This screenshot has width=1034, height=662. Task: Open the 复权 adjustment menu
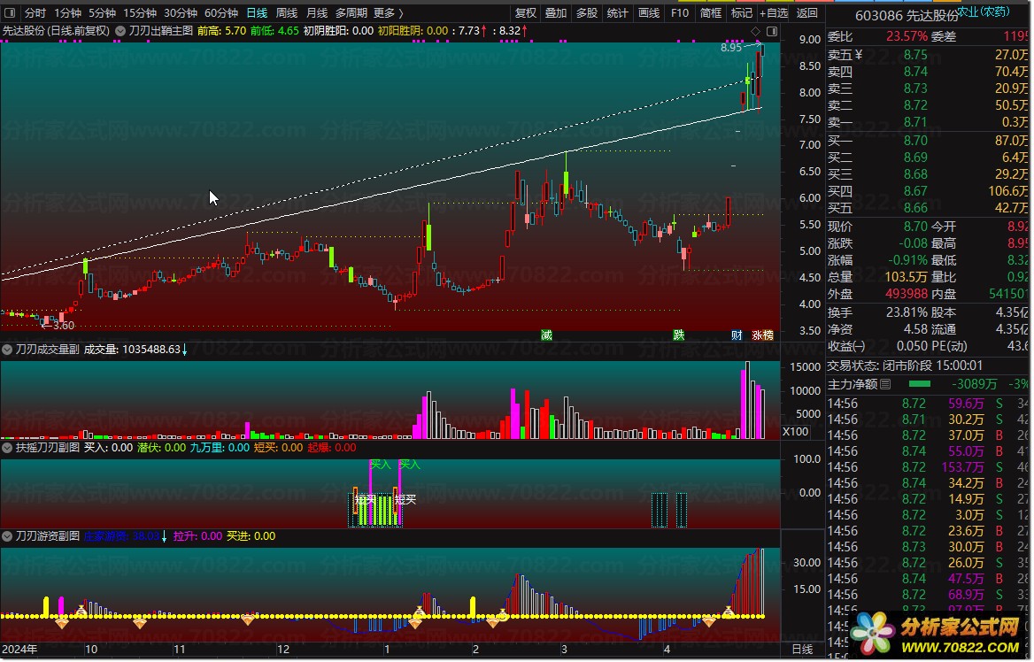click(525, 12)
